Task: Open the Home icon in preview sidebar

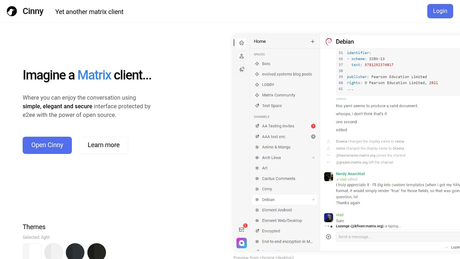Action: [x=241, y=43]
